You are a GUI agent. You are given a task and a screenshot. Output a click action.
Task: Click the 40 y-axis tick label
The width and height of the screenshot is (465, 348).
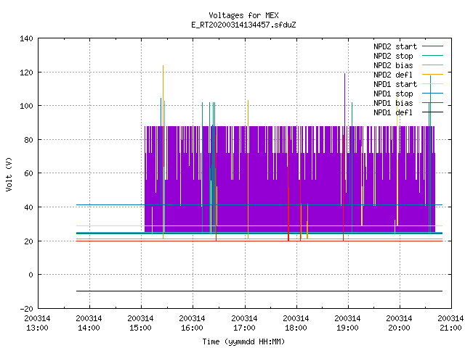click(x=28, y=207)
